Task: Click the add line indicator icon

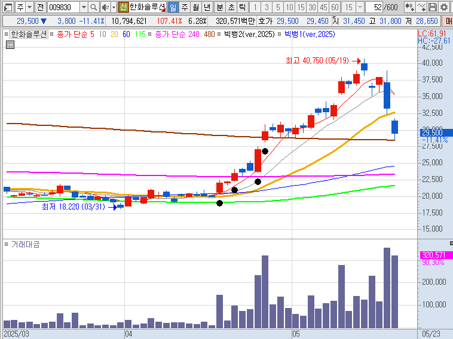Action: pyautogui.click(x=421, y=7)
